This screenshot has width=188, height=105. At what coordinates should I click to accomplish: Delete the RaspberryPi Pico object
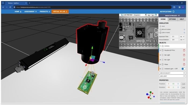pyautogui.click(x=184, y=50)
